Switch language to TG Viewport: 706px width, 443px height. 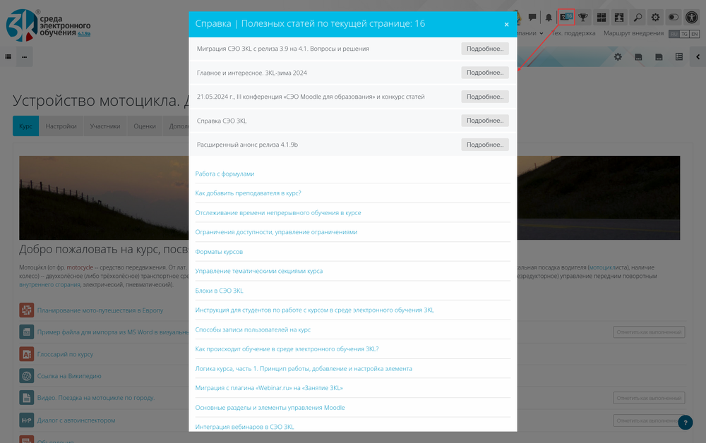click(684, 34)
